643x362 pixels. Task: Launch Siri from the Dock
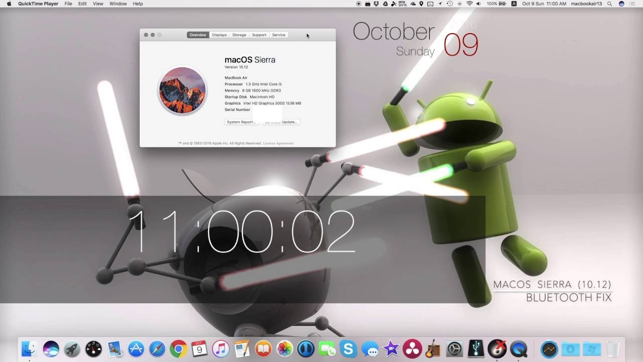pyautogui.click(x=51, y=349)
